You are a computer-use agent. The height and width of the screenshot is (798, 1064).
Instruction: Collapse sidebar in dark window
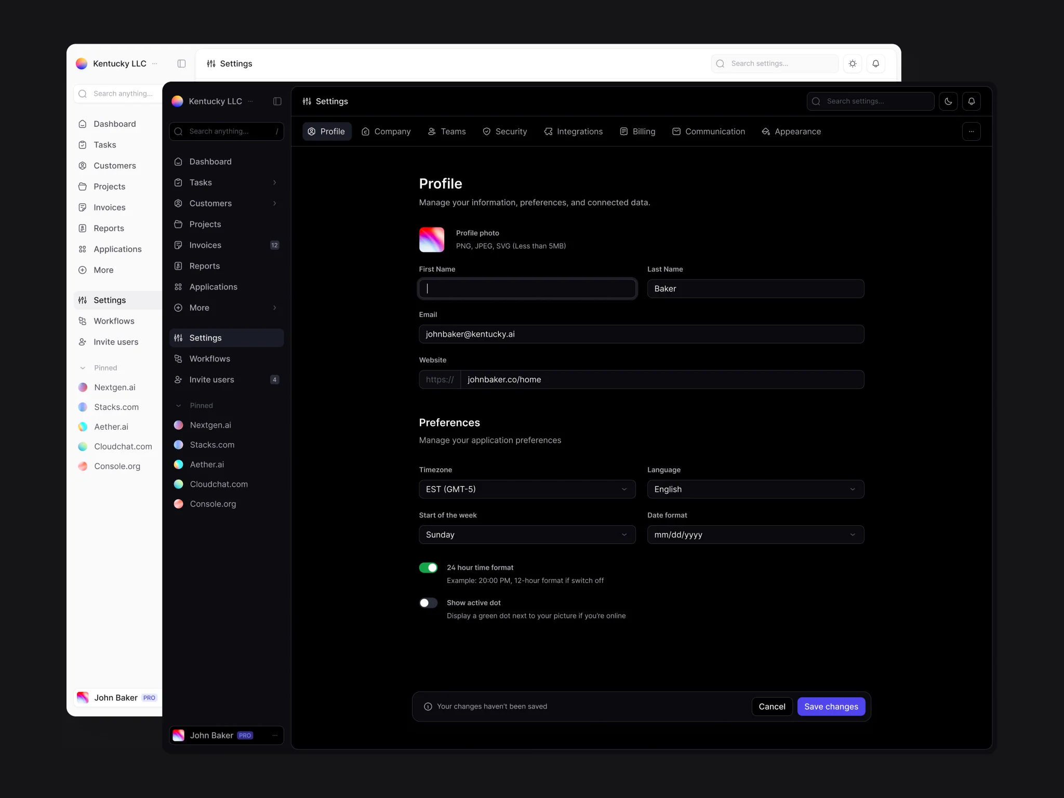277,101
